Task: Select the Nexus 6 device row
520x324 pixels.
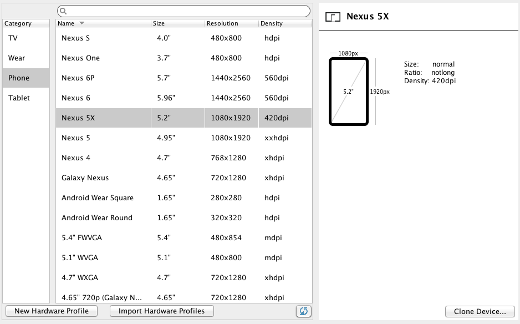Action: [183, 98]
